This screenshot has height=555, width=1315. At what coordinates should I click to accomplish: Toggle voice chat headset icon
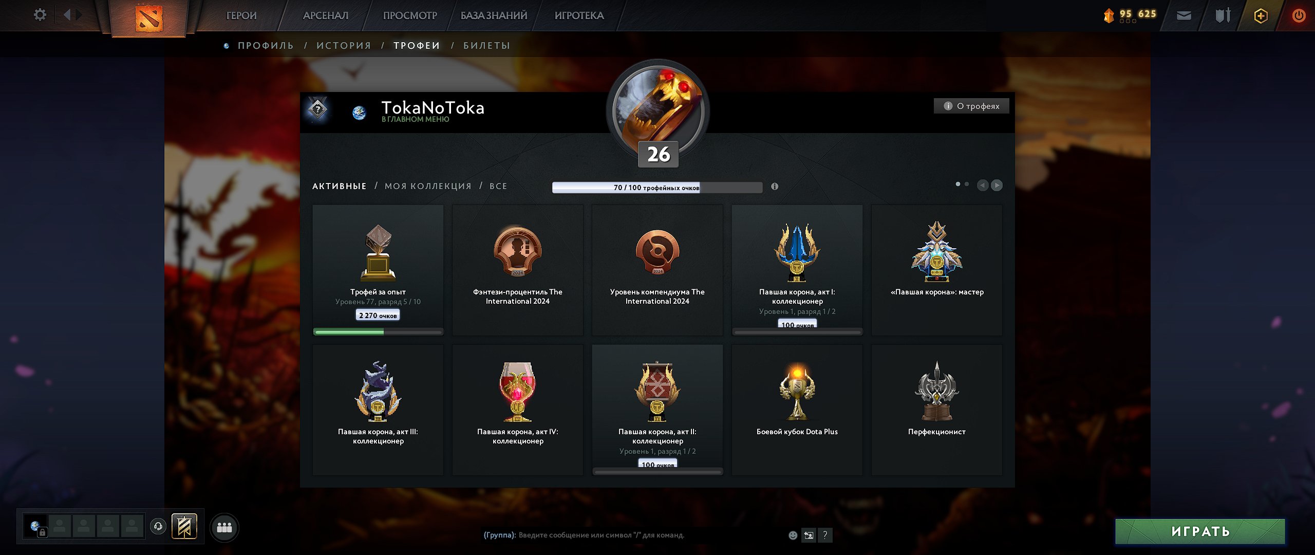[x=158, y=526]
